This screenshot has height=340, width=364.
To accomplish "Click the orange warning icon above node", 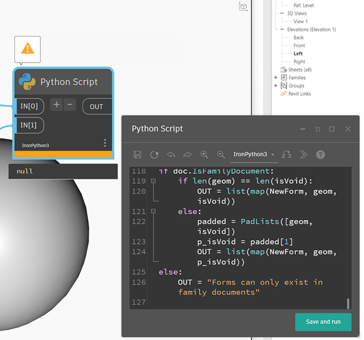I will pos(28,48).
